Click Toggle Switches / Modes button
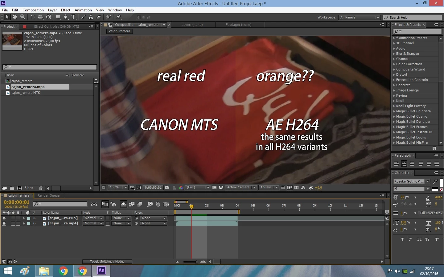 [107, 262]
